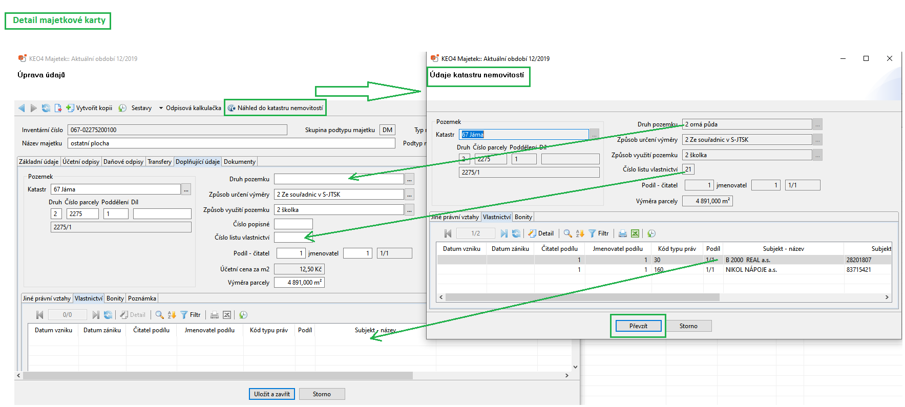This screenshot has height=407, width=905.
Task: Open the Poznámka tab
Action: pos(142,298)
